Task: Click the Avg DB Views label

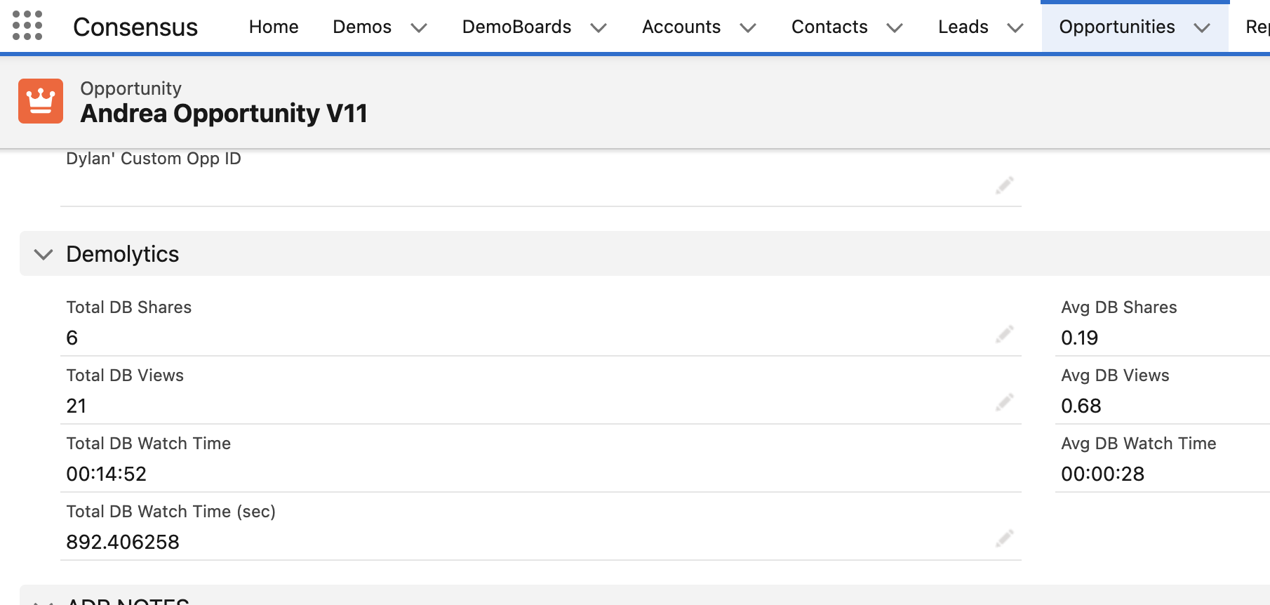Action: (x=1116, y=375)
